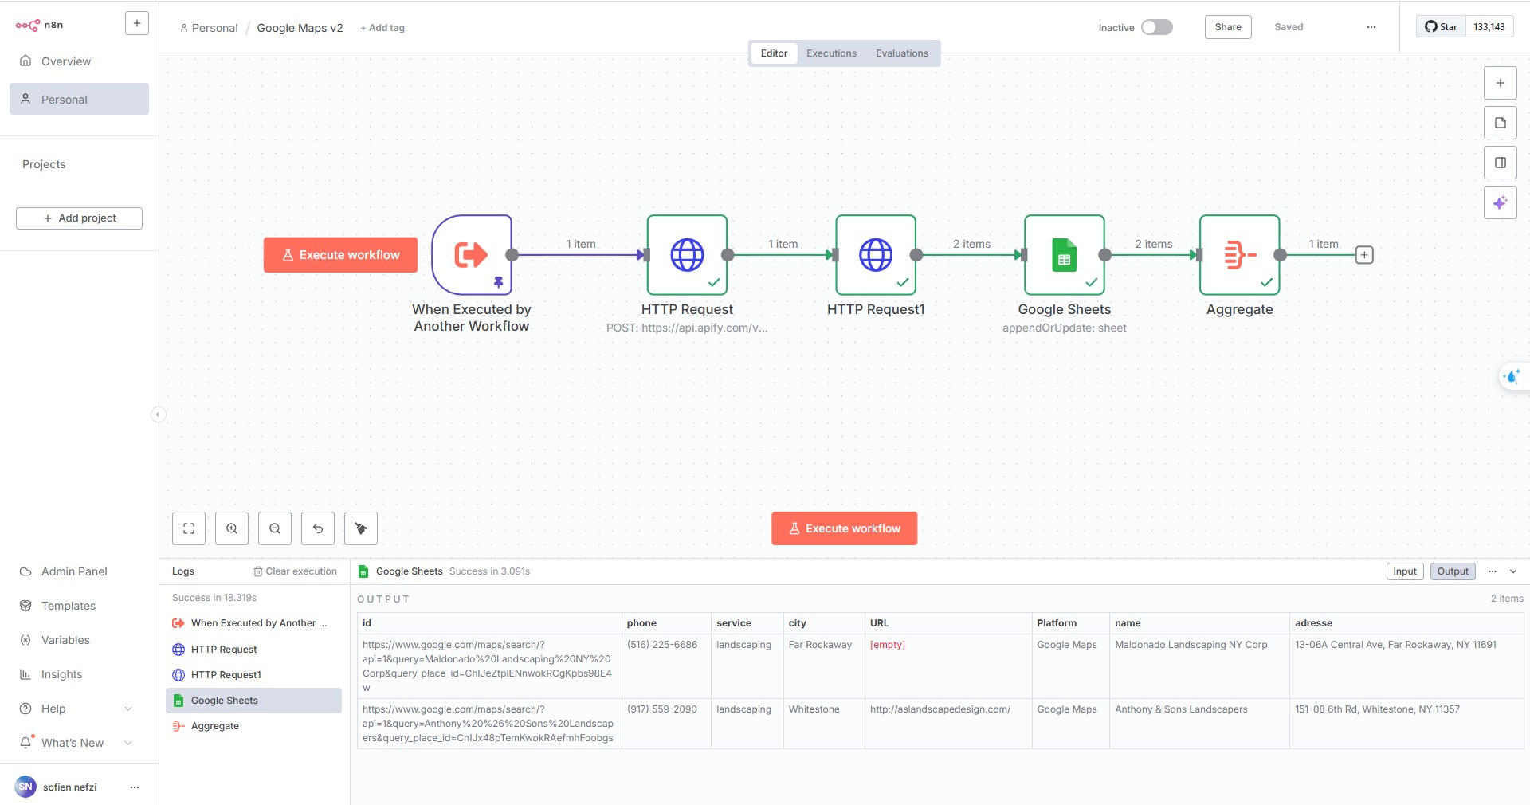Viewport: 1530px width, 805px height.
Task: Select the HTTP Request1 log entry
Action: click(253, 675)
